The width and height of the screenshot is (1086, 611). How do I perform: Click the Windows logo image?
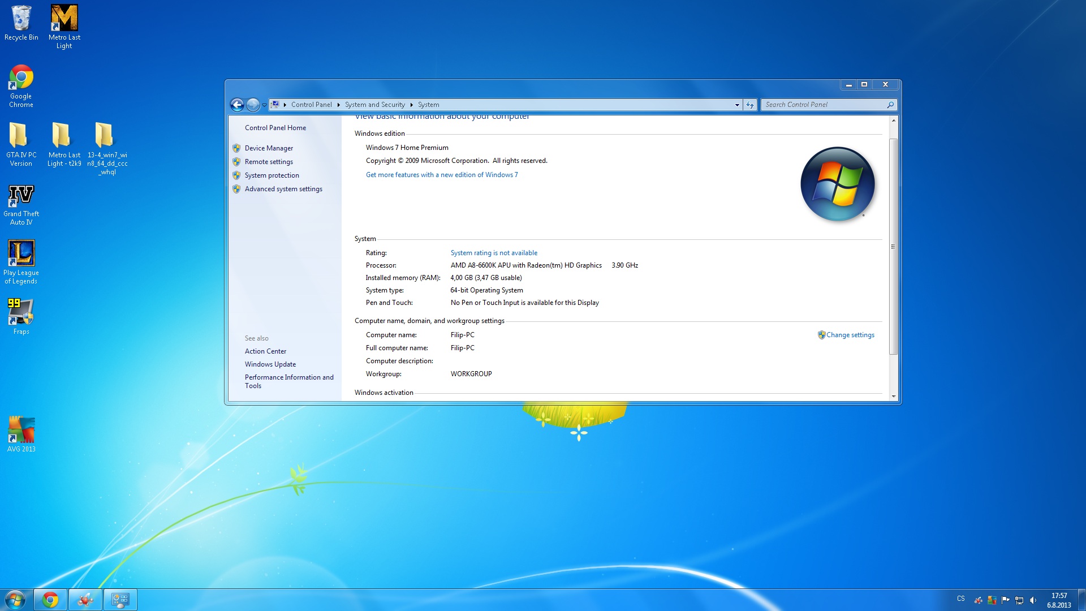point(838,184)
